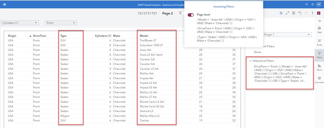Open the Cylinders (1) dropdown
Screen dimensions: 324x128
[20, 23]
